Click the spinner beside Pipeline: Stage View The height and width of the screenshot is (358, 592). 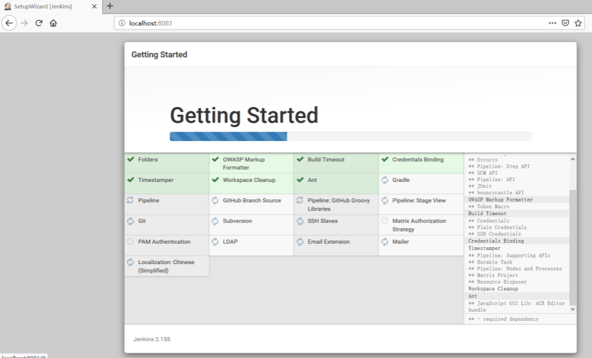point(385,201)
